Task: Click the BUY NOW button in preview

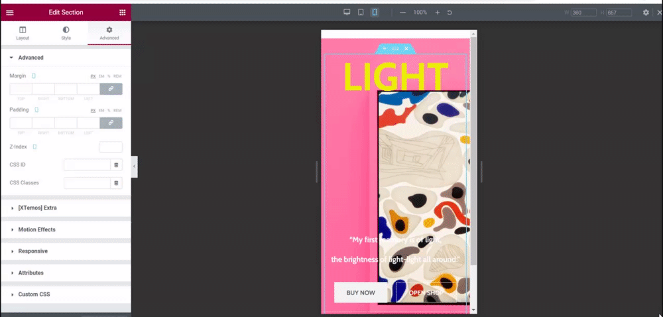Action: (361, 292)
